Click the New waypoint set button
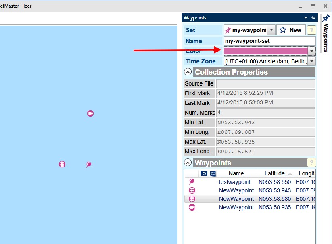The image size is (332, 244). point(290,30)
